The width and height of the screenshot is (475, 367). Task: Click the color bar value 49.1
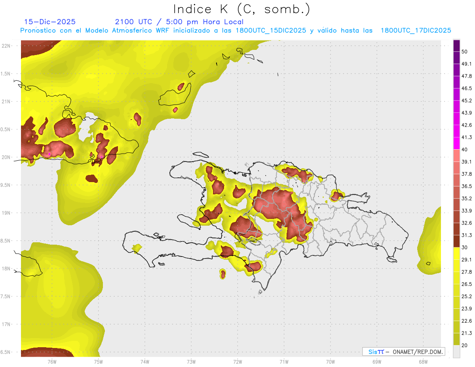pyautogui.click(x=467, y=64)
